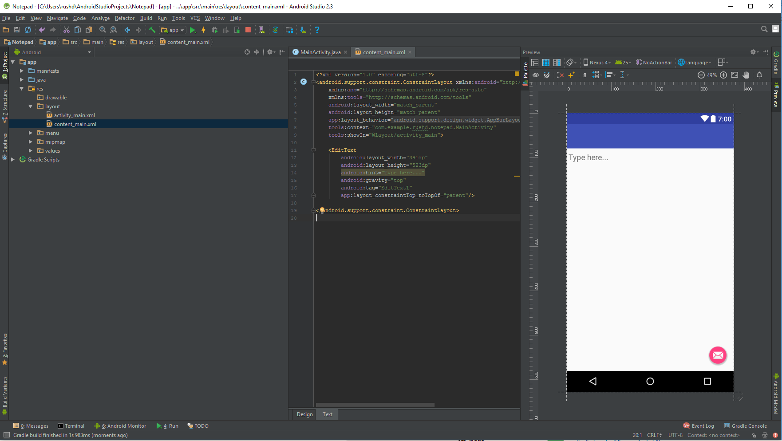Open the Nexus 4 device dropdown
The height and width of the screenshot is (441, 782).
[597, 63]
